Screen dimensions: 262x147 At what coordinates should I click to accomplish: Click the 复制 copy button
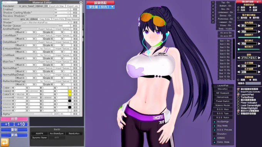point(14,130)
